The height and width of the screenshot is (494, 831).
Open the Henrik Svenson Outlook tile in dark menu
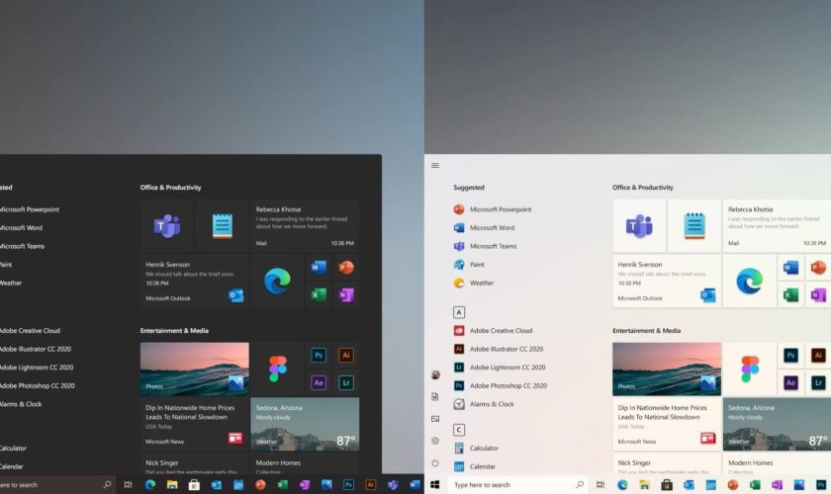194,281
